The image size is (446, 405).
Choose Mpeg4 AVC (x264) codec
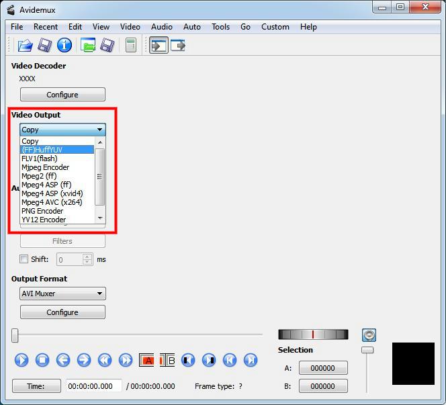pyautogui.click(x=57, y=202)
